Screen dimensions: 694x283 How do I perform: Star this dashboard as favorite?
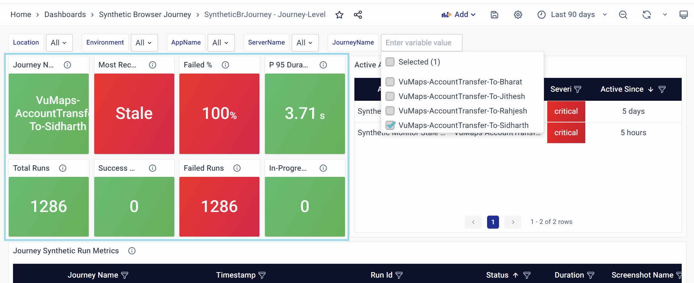[x=339, y=15]
